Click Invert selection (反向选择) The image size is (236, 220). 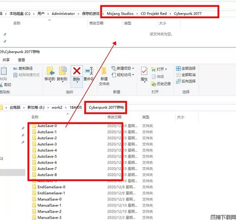(x=186, y=81)
